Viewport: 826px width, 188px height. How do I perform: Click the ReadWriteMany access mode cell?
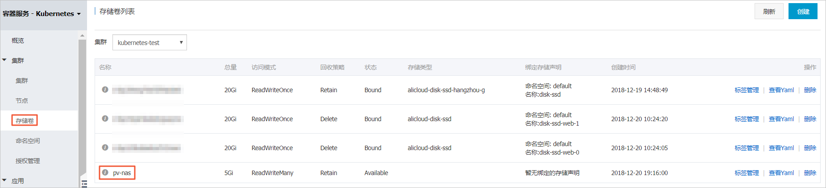[x=272, y=173]
